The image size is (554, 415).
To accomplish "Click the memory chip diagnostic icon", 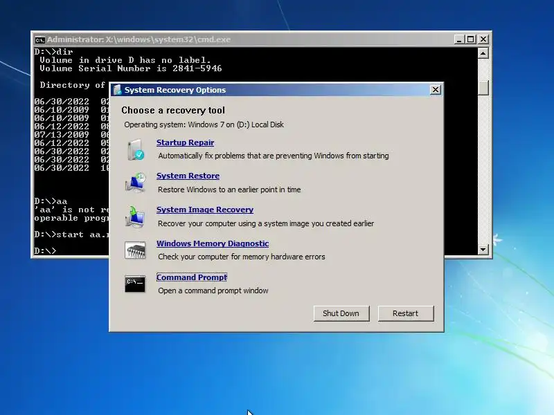I will [135, 250].
